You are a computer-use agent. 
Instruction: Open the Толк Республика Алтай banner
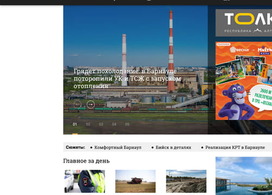(244, 23)
